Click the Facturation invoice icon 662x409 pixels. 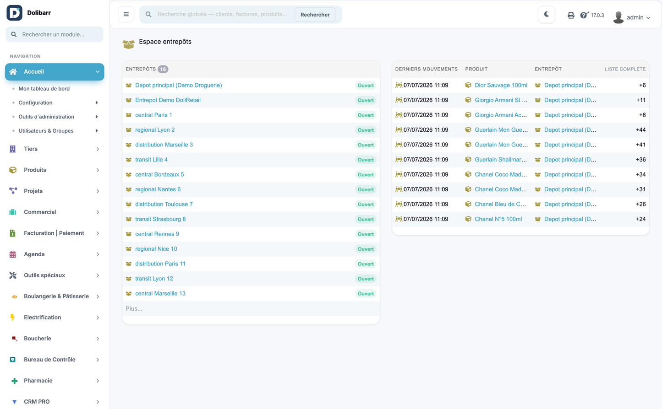(x=13, y=233)
